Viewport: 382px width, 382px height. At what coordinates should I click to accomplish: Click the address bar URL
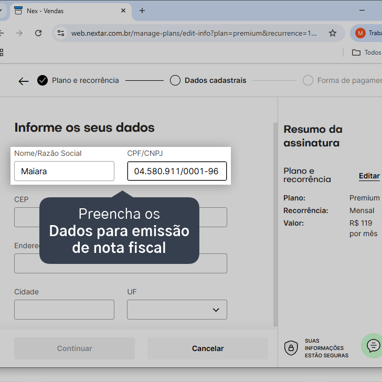coord(194,33)
